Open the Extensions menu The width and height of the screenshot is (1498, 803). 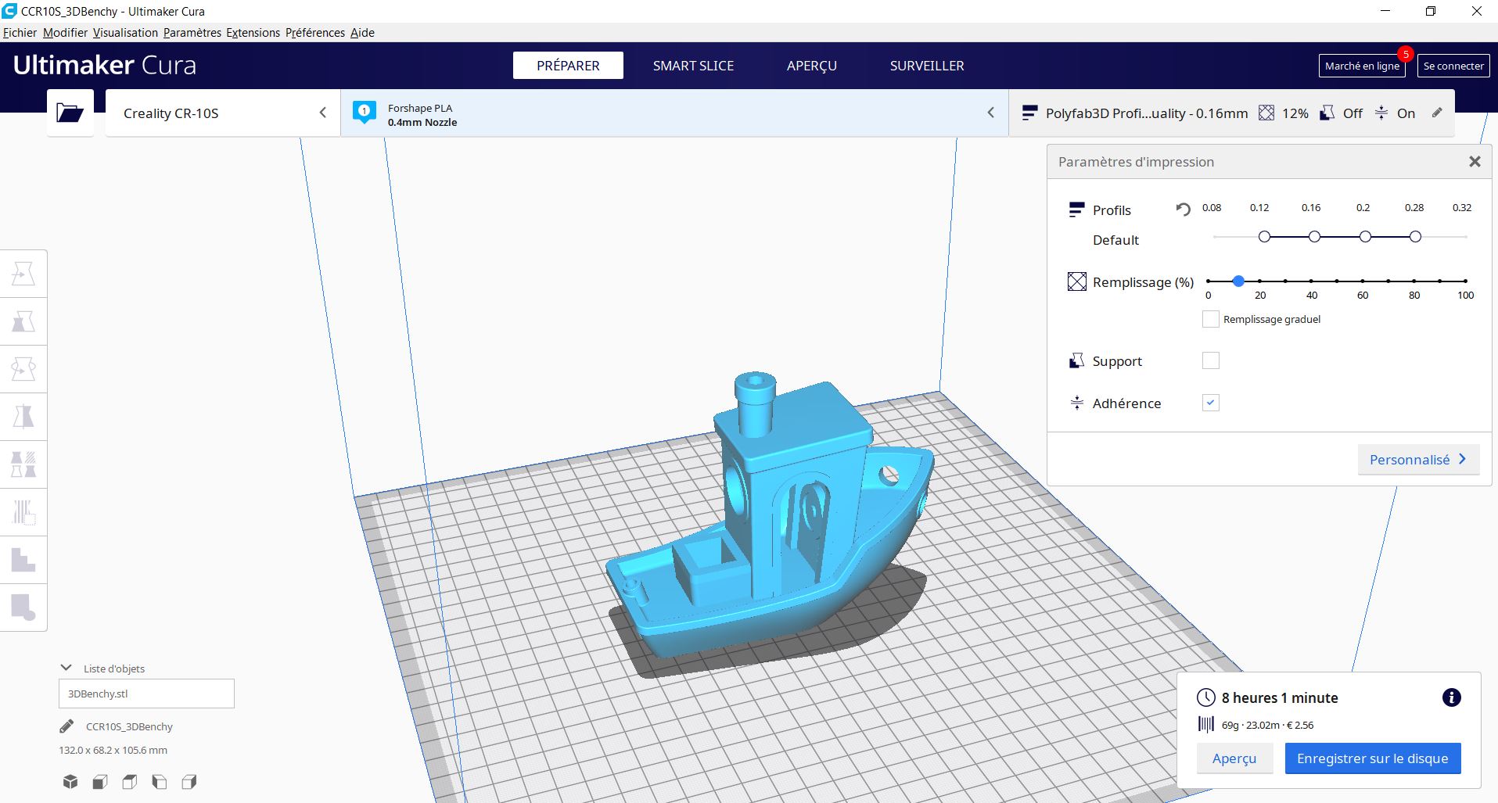[253, 32]
